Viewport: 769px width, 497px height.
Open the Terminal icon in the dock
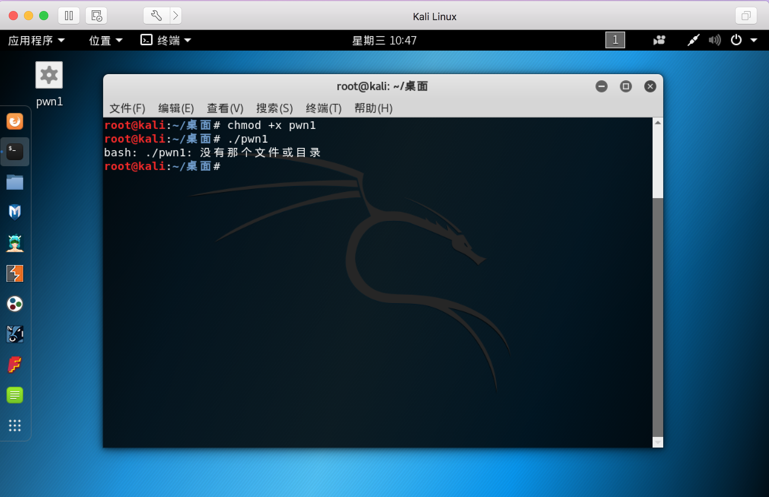[15, 152]
